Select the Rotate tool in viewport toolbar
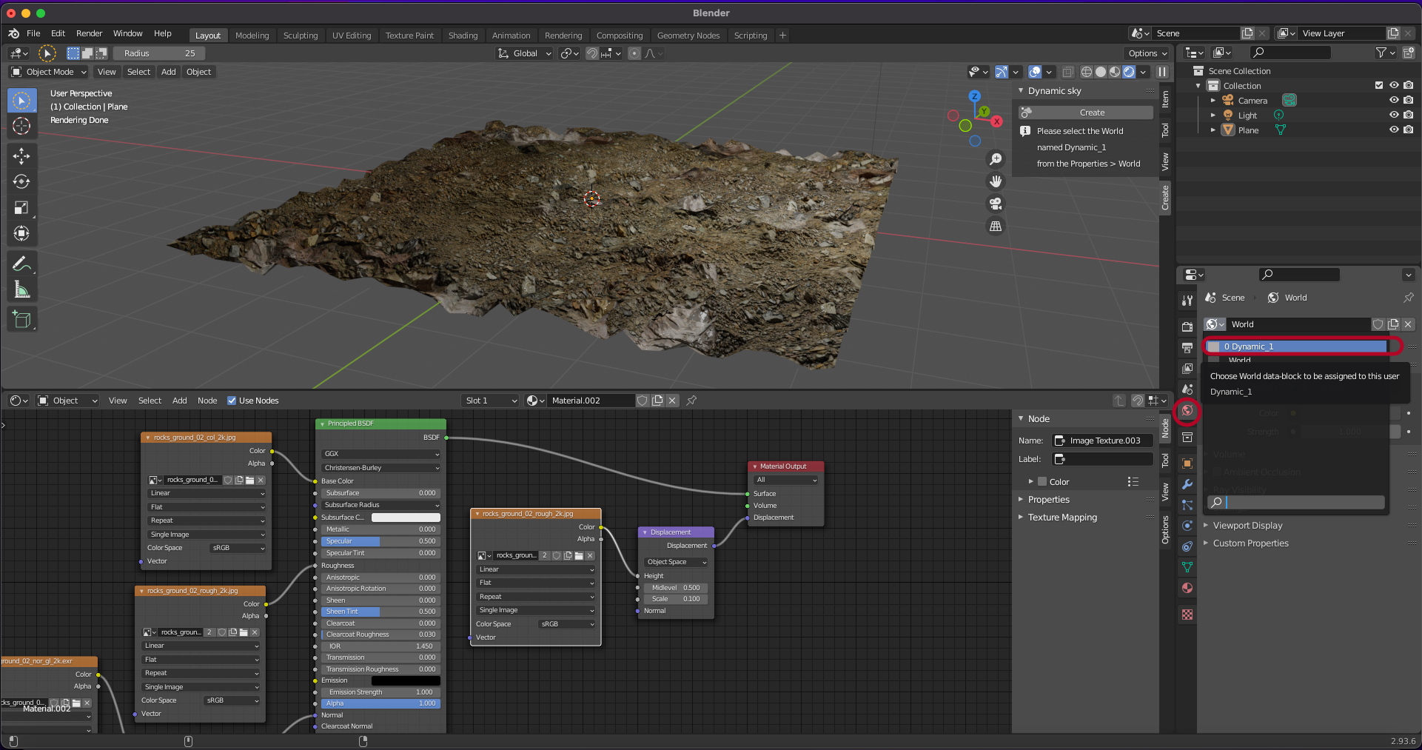 point(21,181)
